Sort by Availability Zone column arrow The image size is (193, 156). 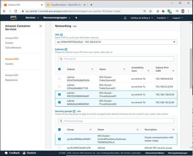click(x=148, y=71)
